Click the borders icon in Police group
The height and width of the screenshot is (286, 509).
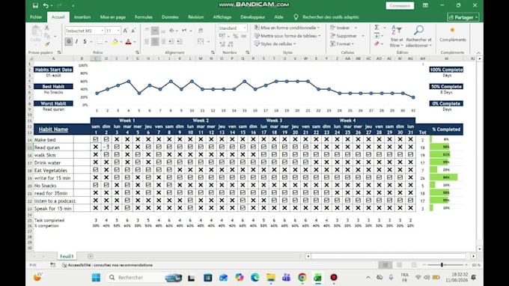coord(100,42)
